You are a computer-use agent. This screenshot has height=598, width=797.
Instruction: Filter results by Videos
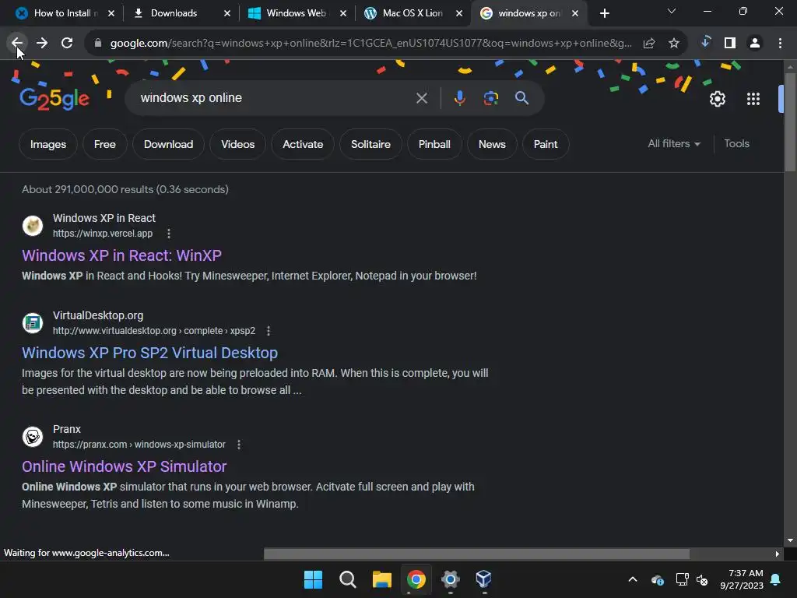(238, 144)
